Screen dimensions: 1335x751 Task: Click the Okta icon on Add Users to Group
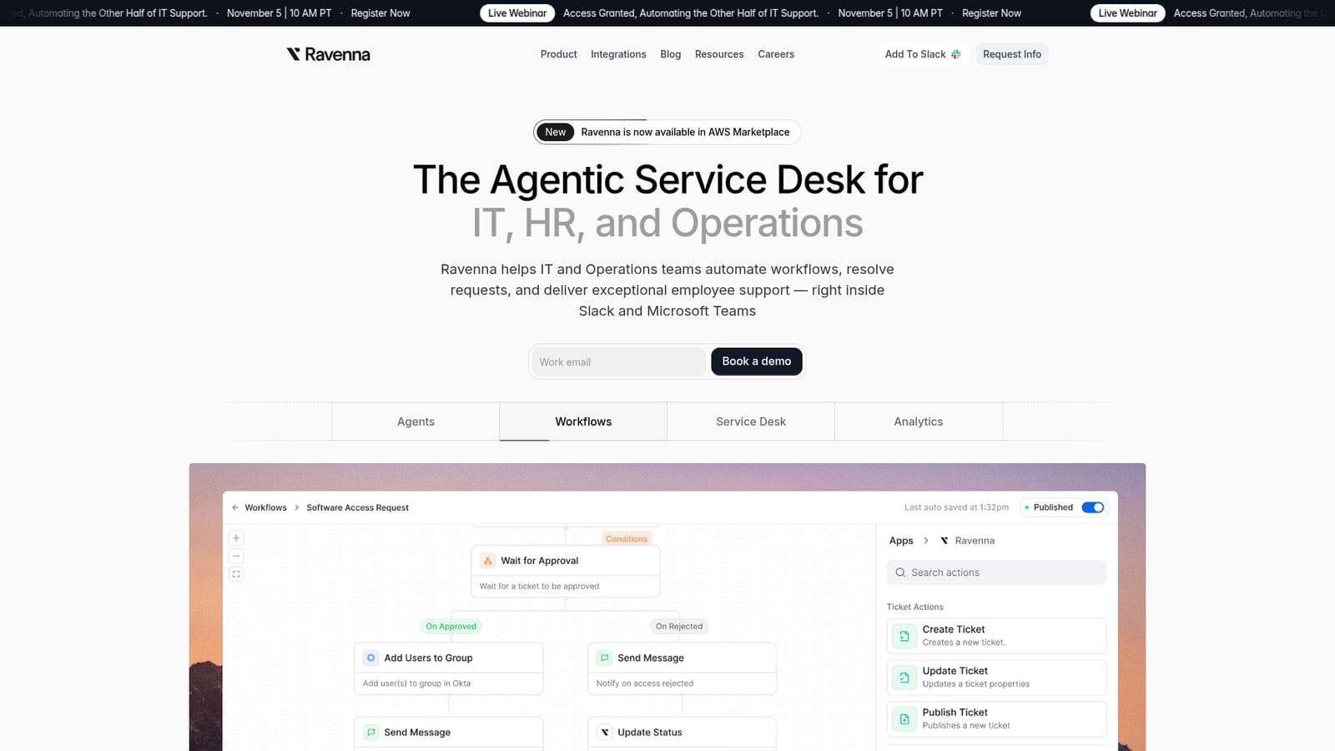pyautogui.click(x=371, y=658)
